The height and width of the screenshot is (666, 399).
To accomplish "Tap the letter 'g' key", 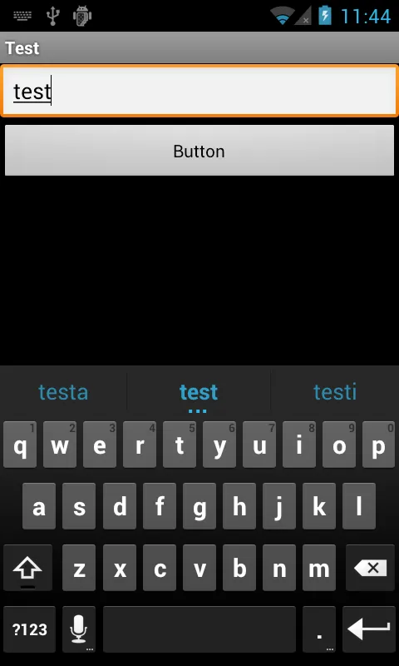I will 199,506.
